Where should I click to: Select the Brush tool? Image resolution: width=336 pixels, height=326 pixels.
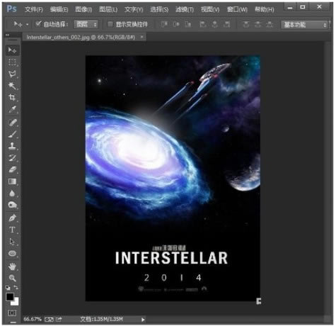pos(12,134)
